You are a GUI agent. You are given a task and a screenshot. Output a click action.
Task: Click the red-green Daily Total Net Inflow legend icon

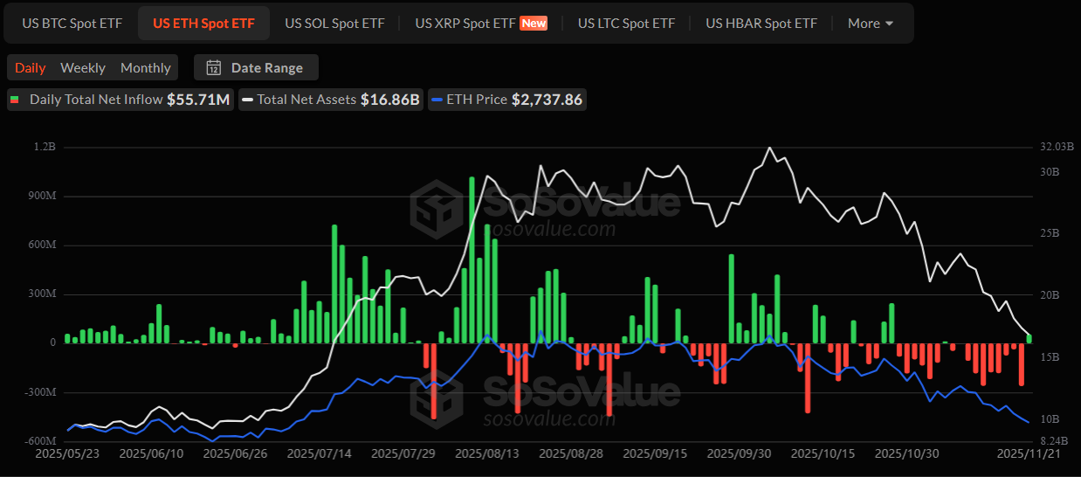click(15, 100)
